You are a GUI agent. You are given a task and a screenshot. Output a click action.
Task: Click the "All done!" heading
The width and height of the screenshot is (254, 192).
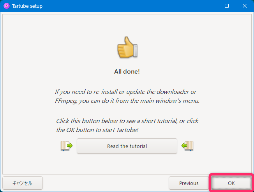(127, 72)
